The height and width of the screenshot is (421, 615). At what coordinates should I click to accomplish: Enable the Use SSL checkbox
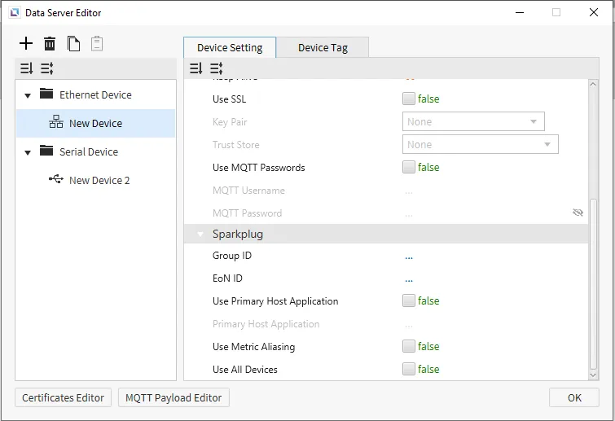click(x=409, y=99)
